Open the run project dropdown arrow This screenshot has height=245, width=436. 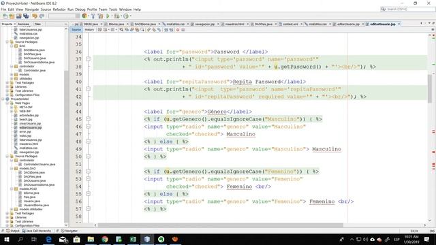pos(112,16)
